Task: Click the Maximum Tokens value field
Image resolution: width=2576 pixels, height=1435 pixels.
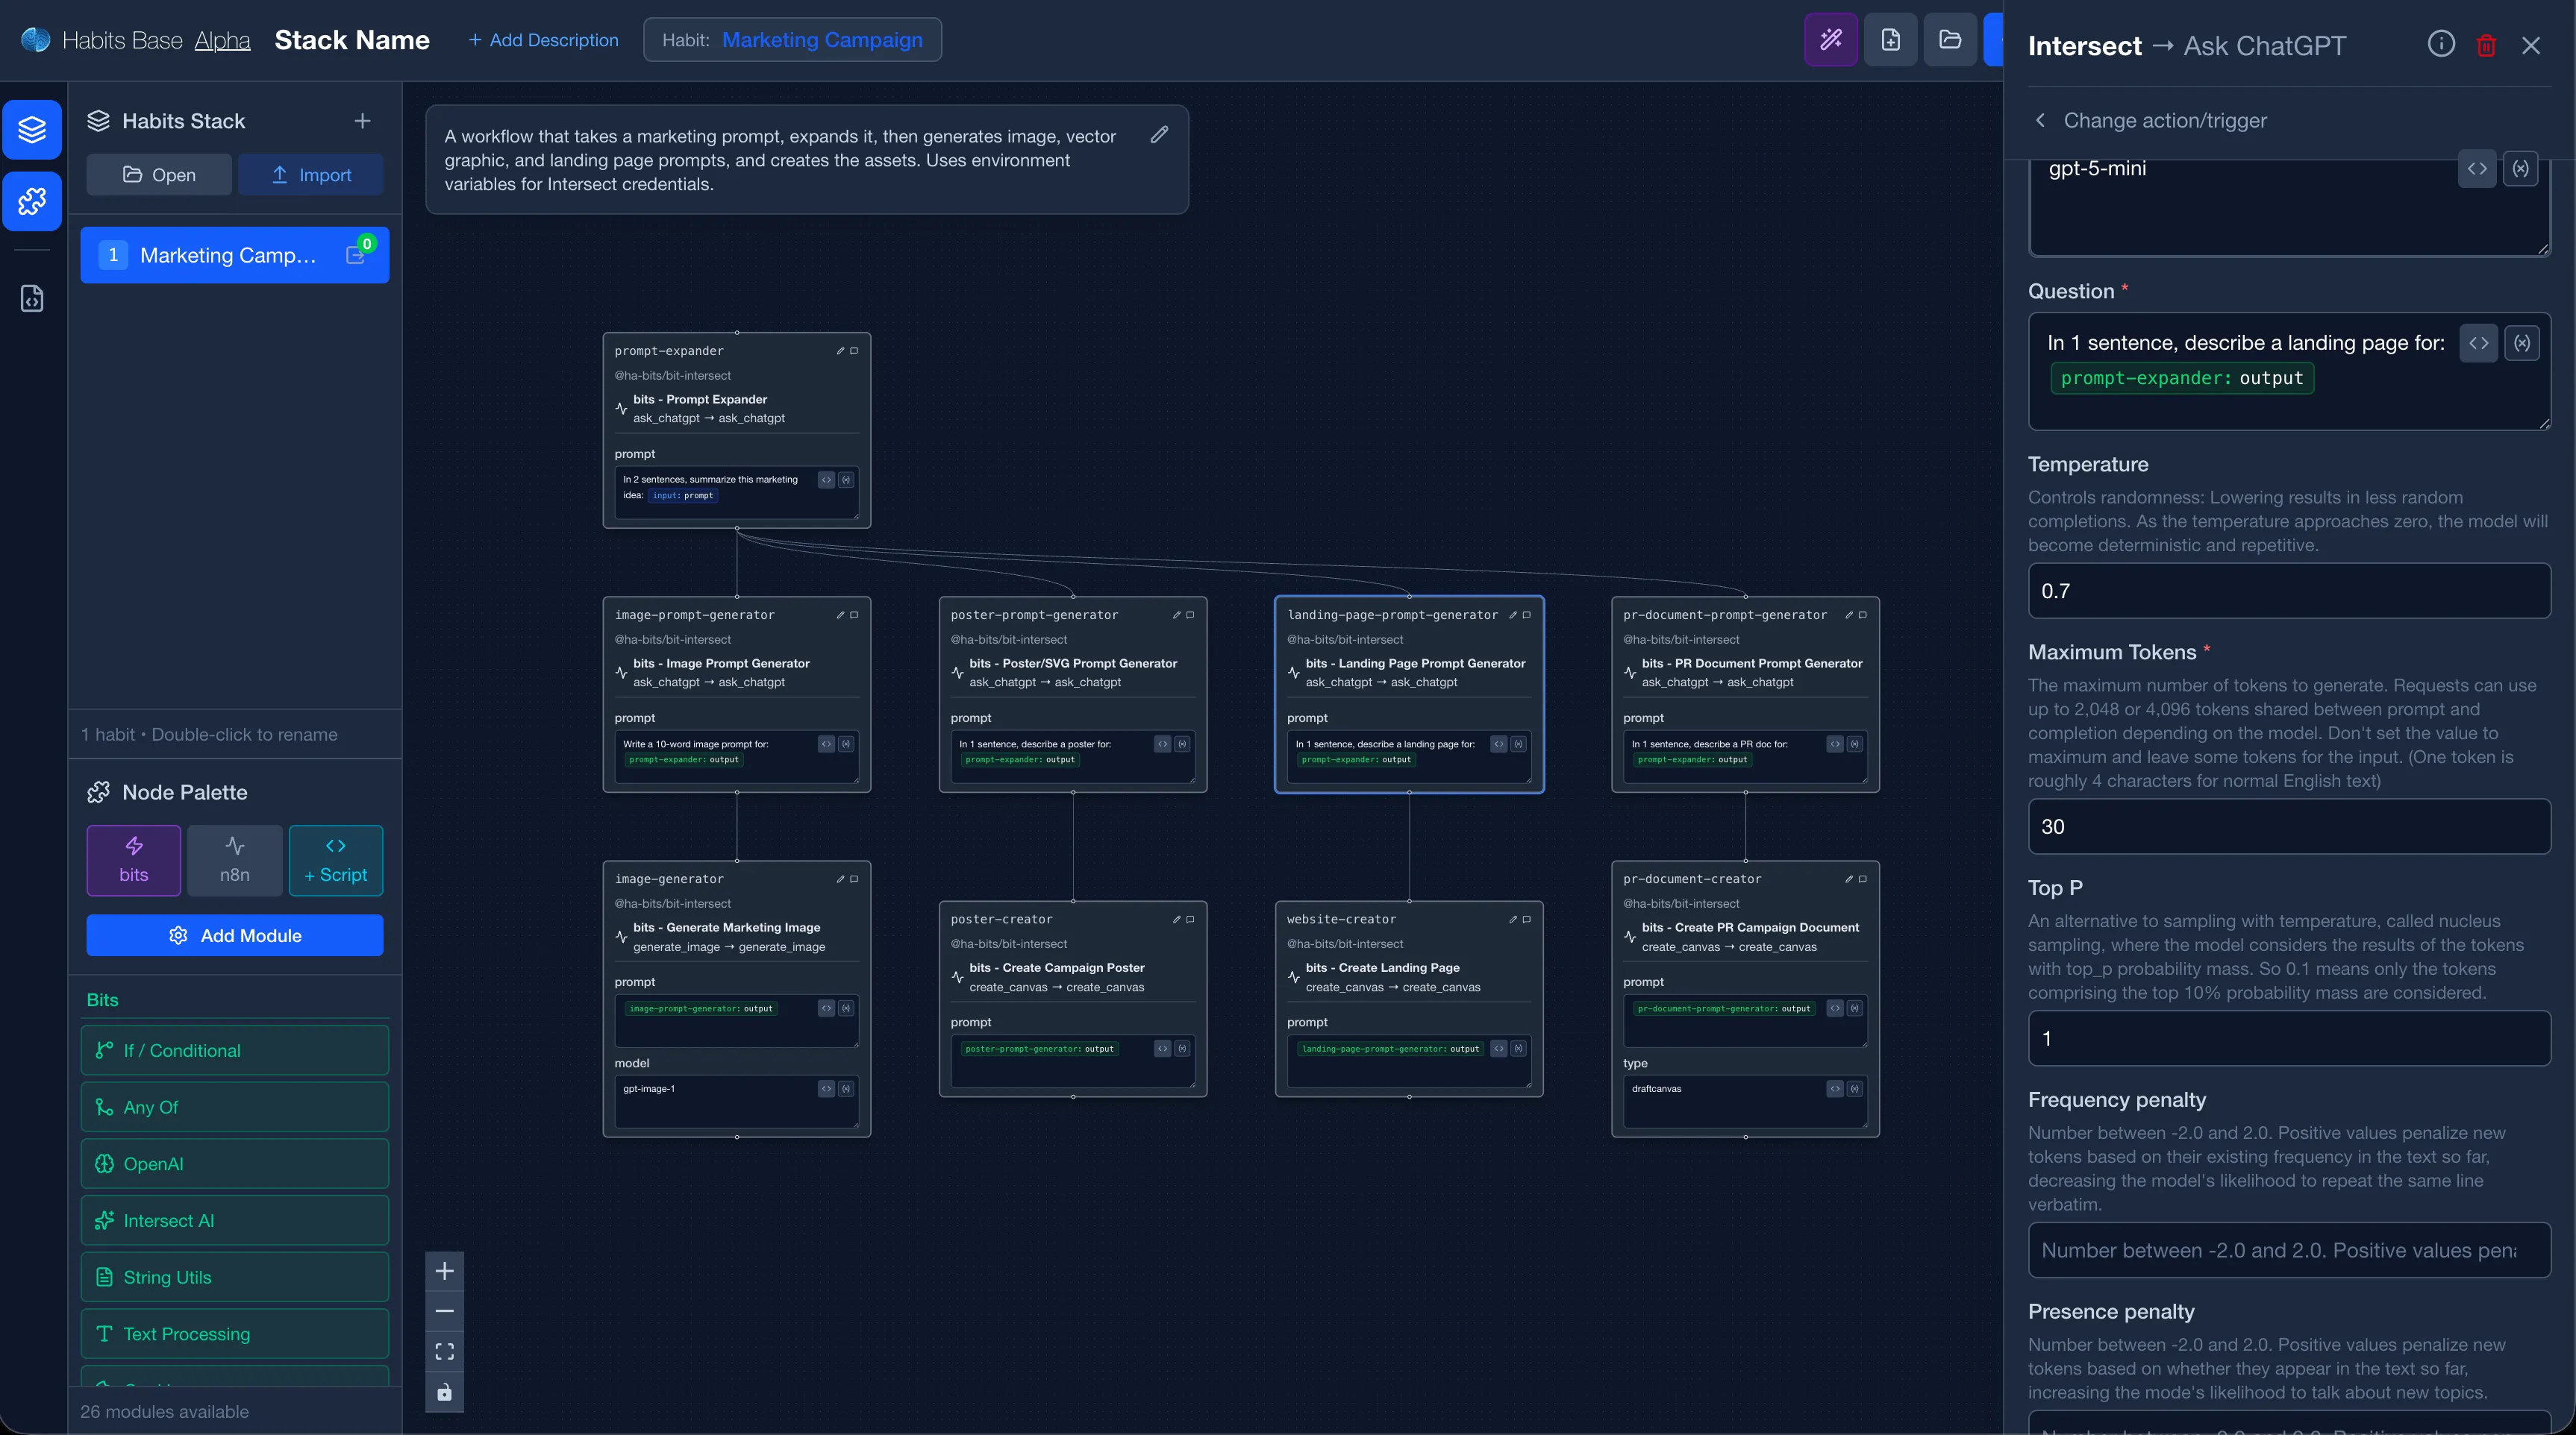Action: (2288, 826)
